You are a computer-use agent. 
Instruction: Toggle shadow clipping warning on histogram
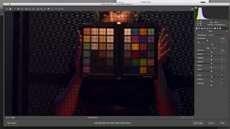tap(196, 8)
